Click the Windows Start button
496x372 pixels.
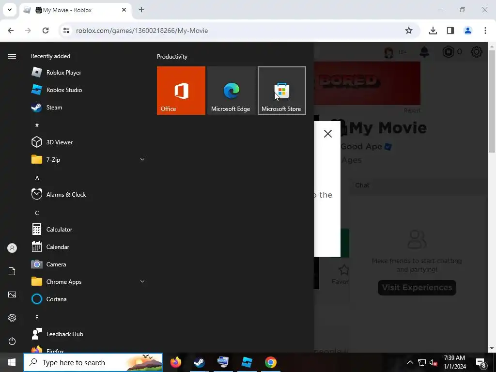(x=12, y=362)
